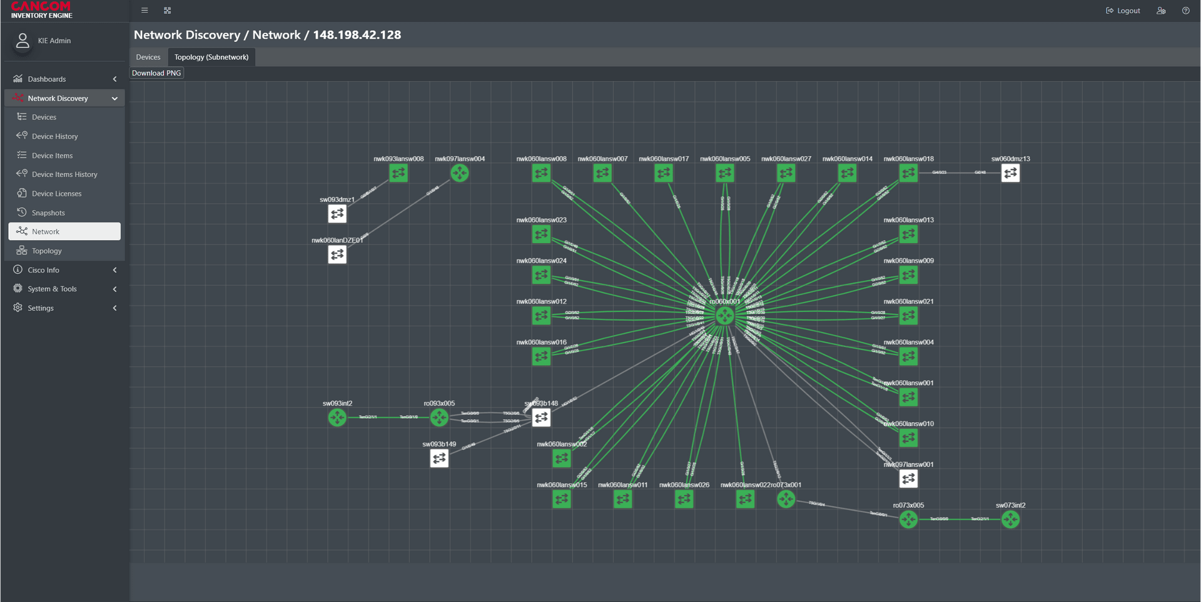The height and width of the screenshot is (602, 1201).
Task: Click the fullscreen toggle icon in toolbar
Action: [167, 10]
